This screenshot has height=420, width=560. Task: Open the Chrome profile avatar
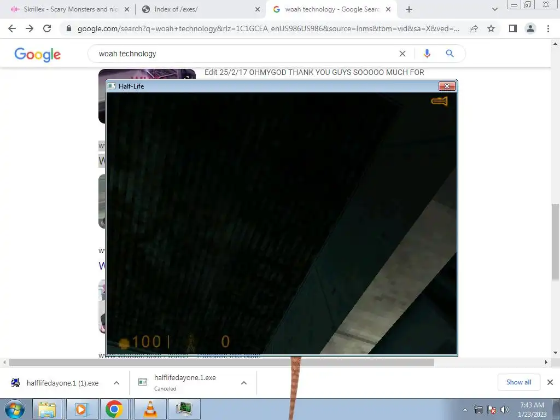tap(530, 28)
